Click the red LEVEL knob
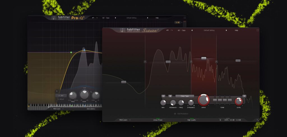Image resolution: width=287 pixels, height=137 pixels. 239,102
